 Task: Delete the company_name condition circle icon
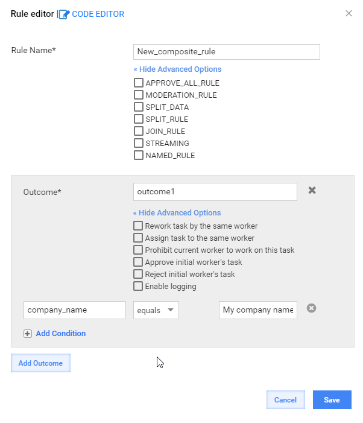coord(311,308)
